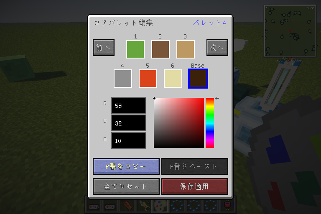Select green color swatch 1

pyautogui.click(x=135, y=49)
